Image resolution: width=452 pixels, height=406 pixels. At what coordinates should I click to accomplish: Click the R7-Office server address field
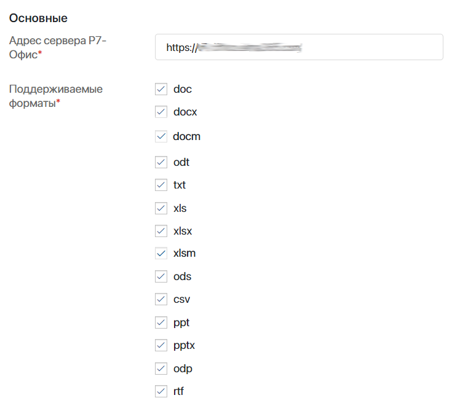[x=299, y=47]
